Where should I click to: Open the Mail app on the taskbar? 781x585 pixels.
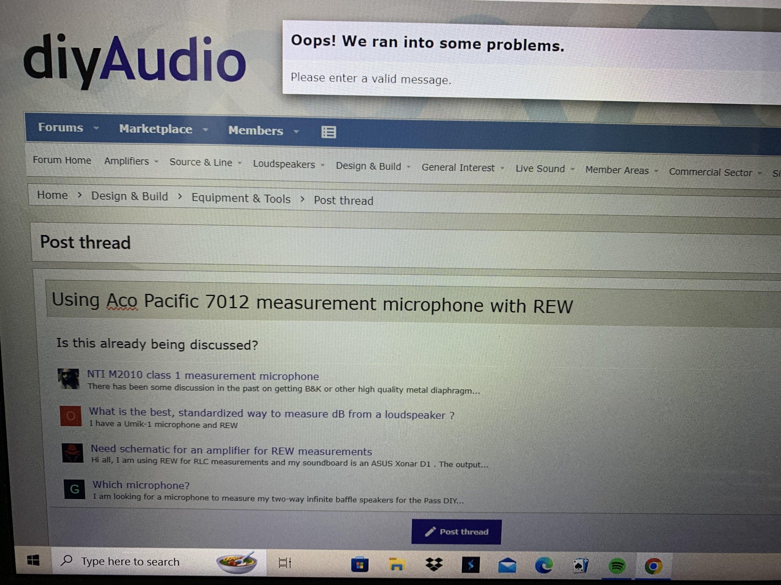point(507,566)
